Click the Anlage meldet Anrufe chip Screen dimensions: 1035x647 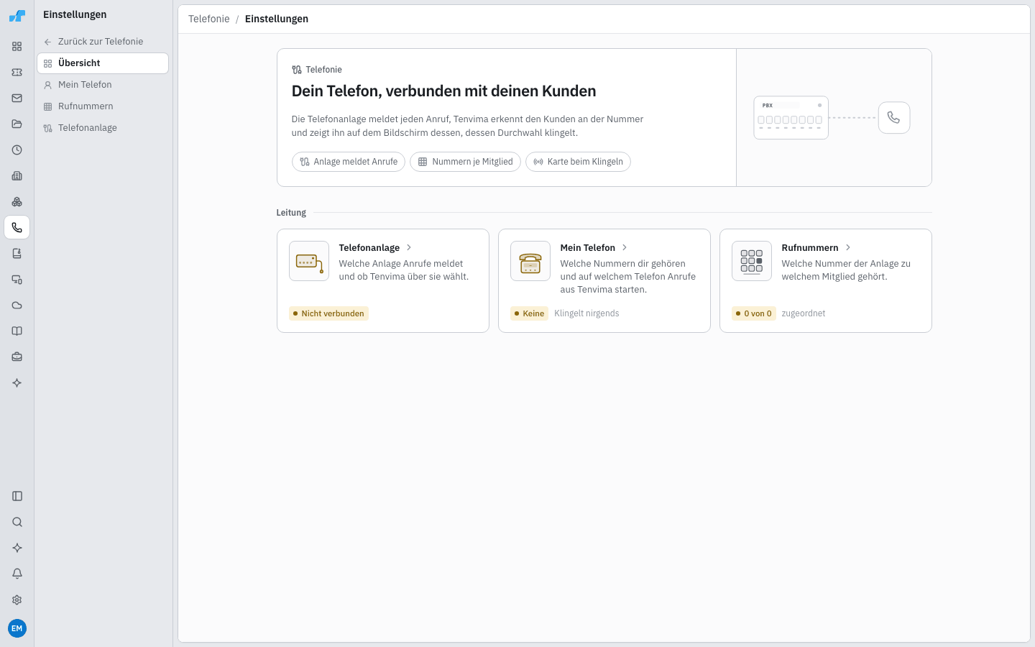pos(349,162)
